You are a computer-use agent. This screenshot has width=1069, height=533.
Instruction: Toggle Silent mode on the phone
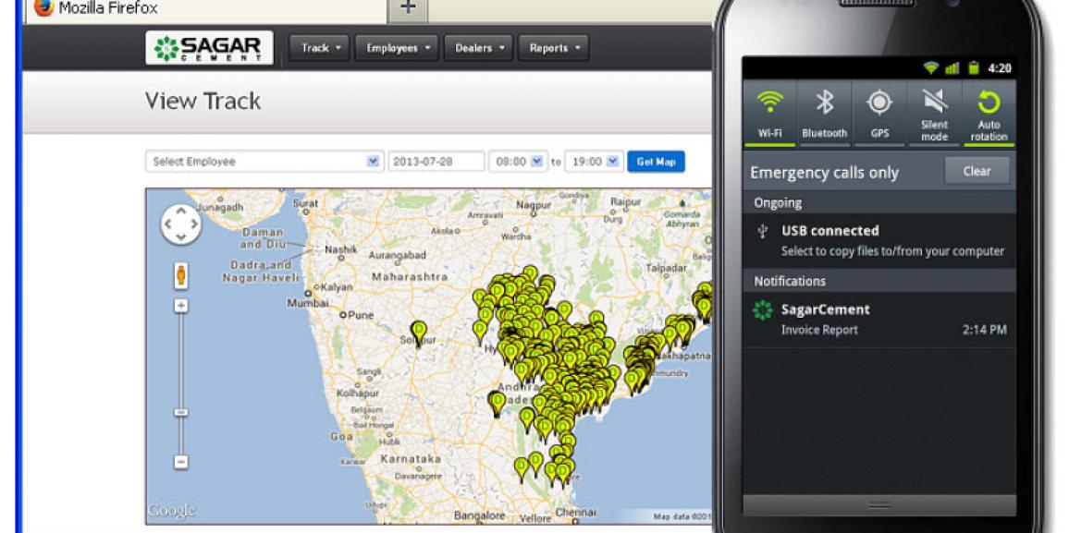tap(934, 113)
